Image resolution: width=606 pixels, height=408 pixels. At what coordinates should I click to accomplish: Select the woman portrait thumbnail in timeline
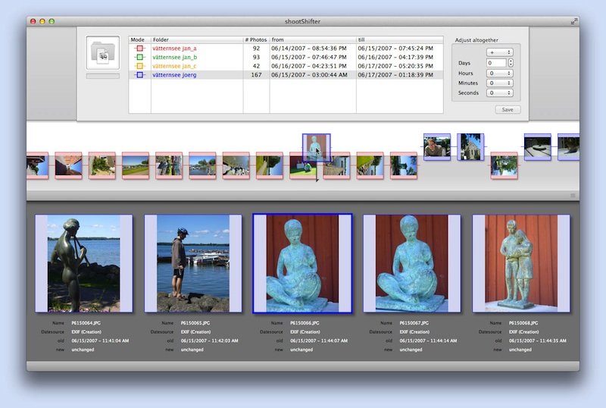point(436,146)
